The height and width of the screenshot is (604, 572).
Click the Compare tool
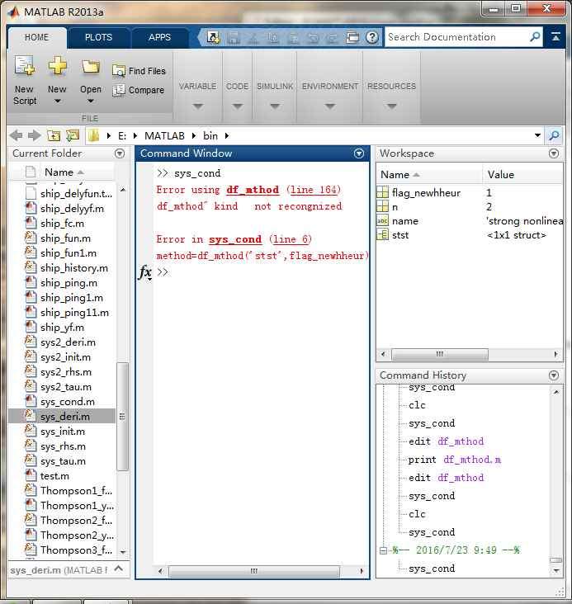(139, 90)
